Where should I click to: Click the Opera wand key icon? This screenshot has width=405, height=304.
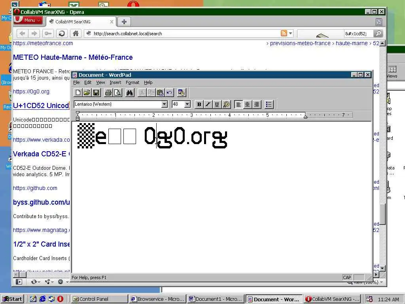pos(48,33)
